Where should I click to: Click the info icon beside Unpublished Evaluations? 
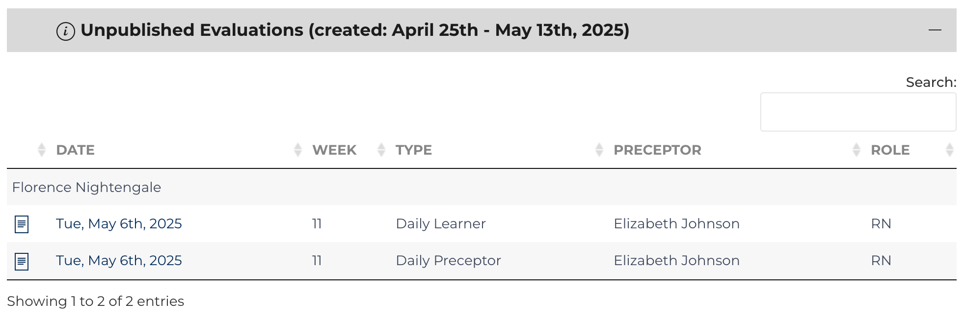pos(65,31)
